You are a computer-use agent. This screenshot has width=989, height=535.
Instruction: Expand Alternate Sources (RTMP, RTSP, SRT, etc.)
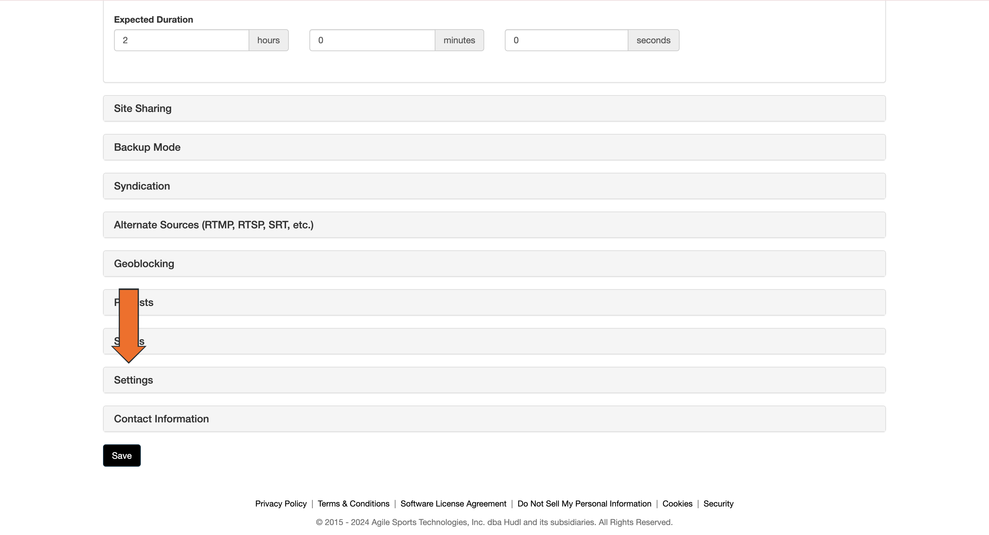(x=494, y=225)
